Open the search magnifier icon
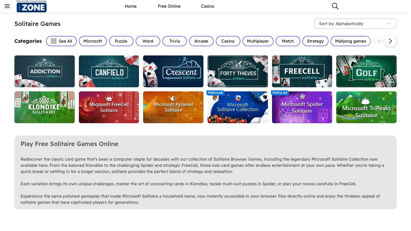Image resolution: width=411 pixels, height=231 pixels. pyautogui.click(x=335, y=6)
